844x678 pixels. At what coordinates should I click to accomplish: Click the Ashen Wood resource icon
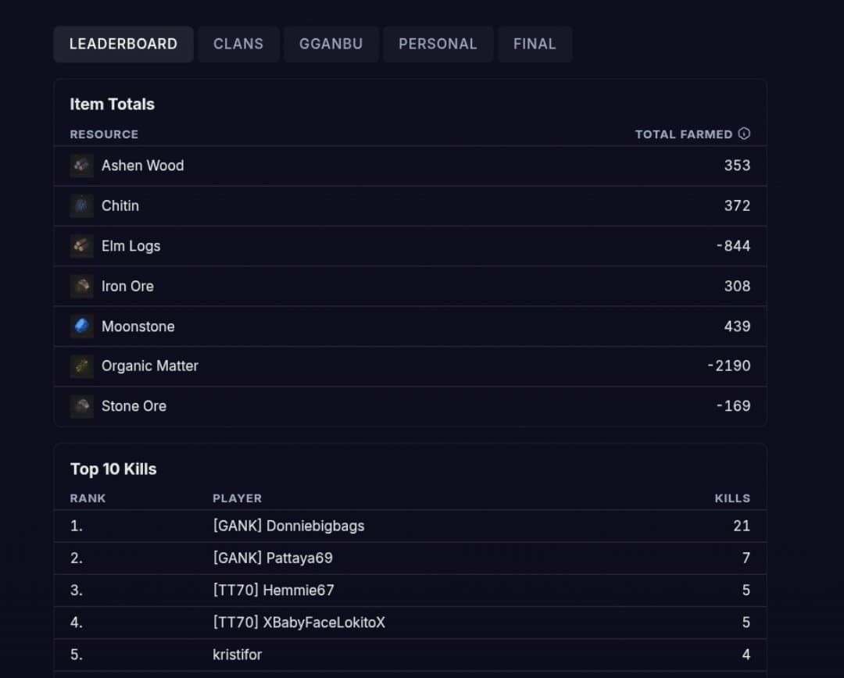(x=81, y=166)
